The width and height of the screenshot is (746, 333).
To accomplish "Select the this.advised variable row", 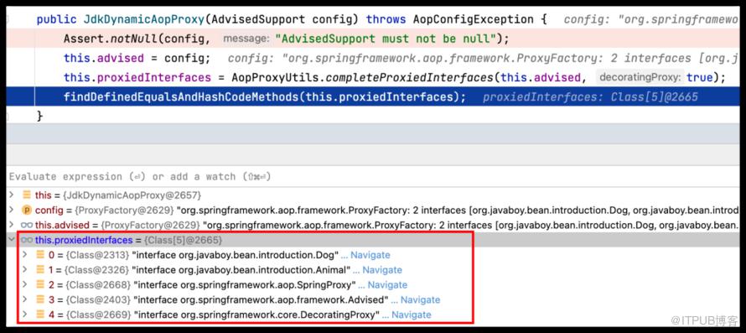I will tap(373, 225).
